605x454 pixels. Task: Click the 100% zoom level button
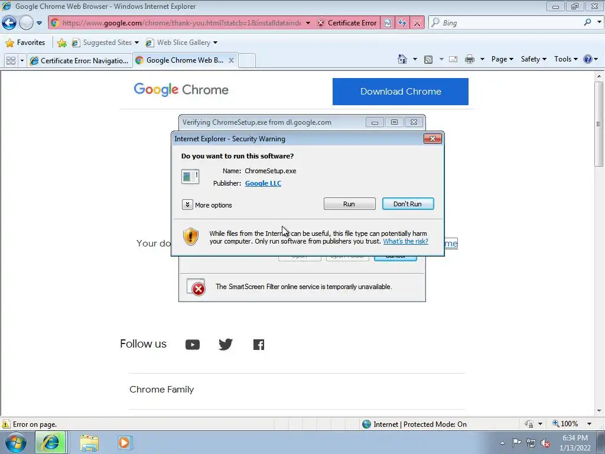(x=565, y=424)
